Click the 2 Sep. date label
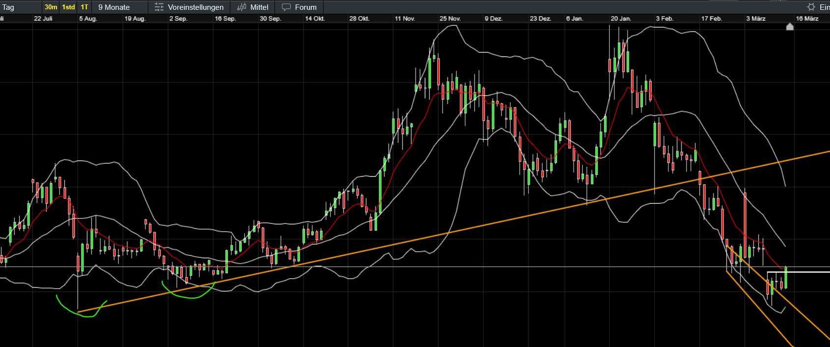The height and width of the screenshot is (347, 830). pos(178,19)
